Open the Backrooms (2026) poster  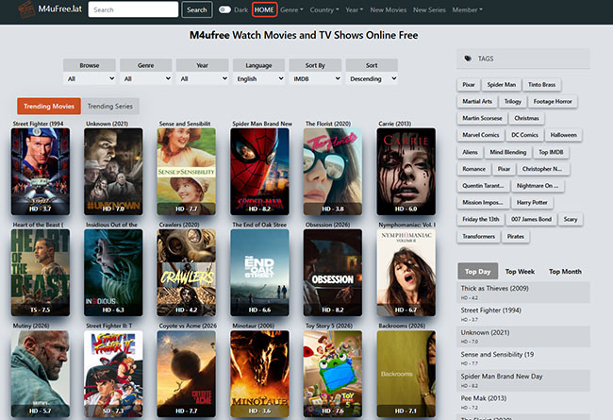click(406, 374)
